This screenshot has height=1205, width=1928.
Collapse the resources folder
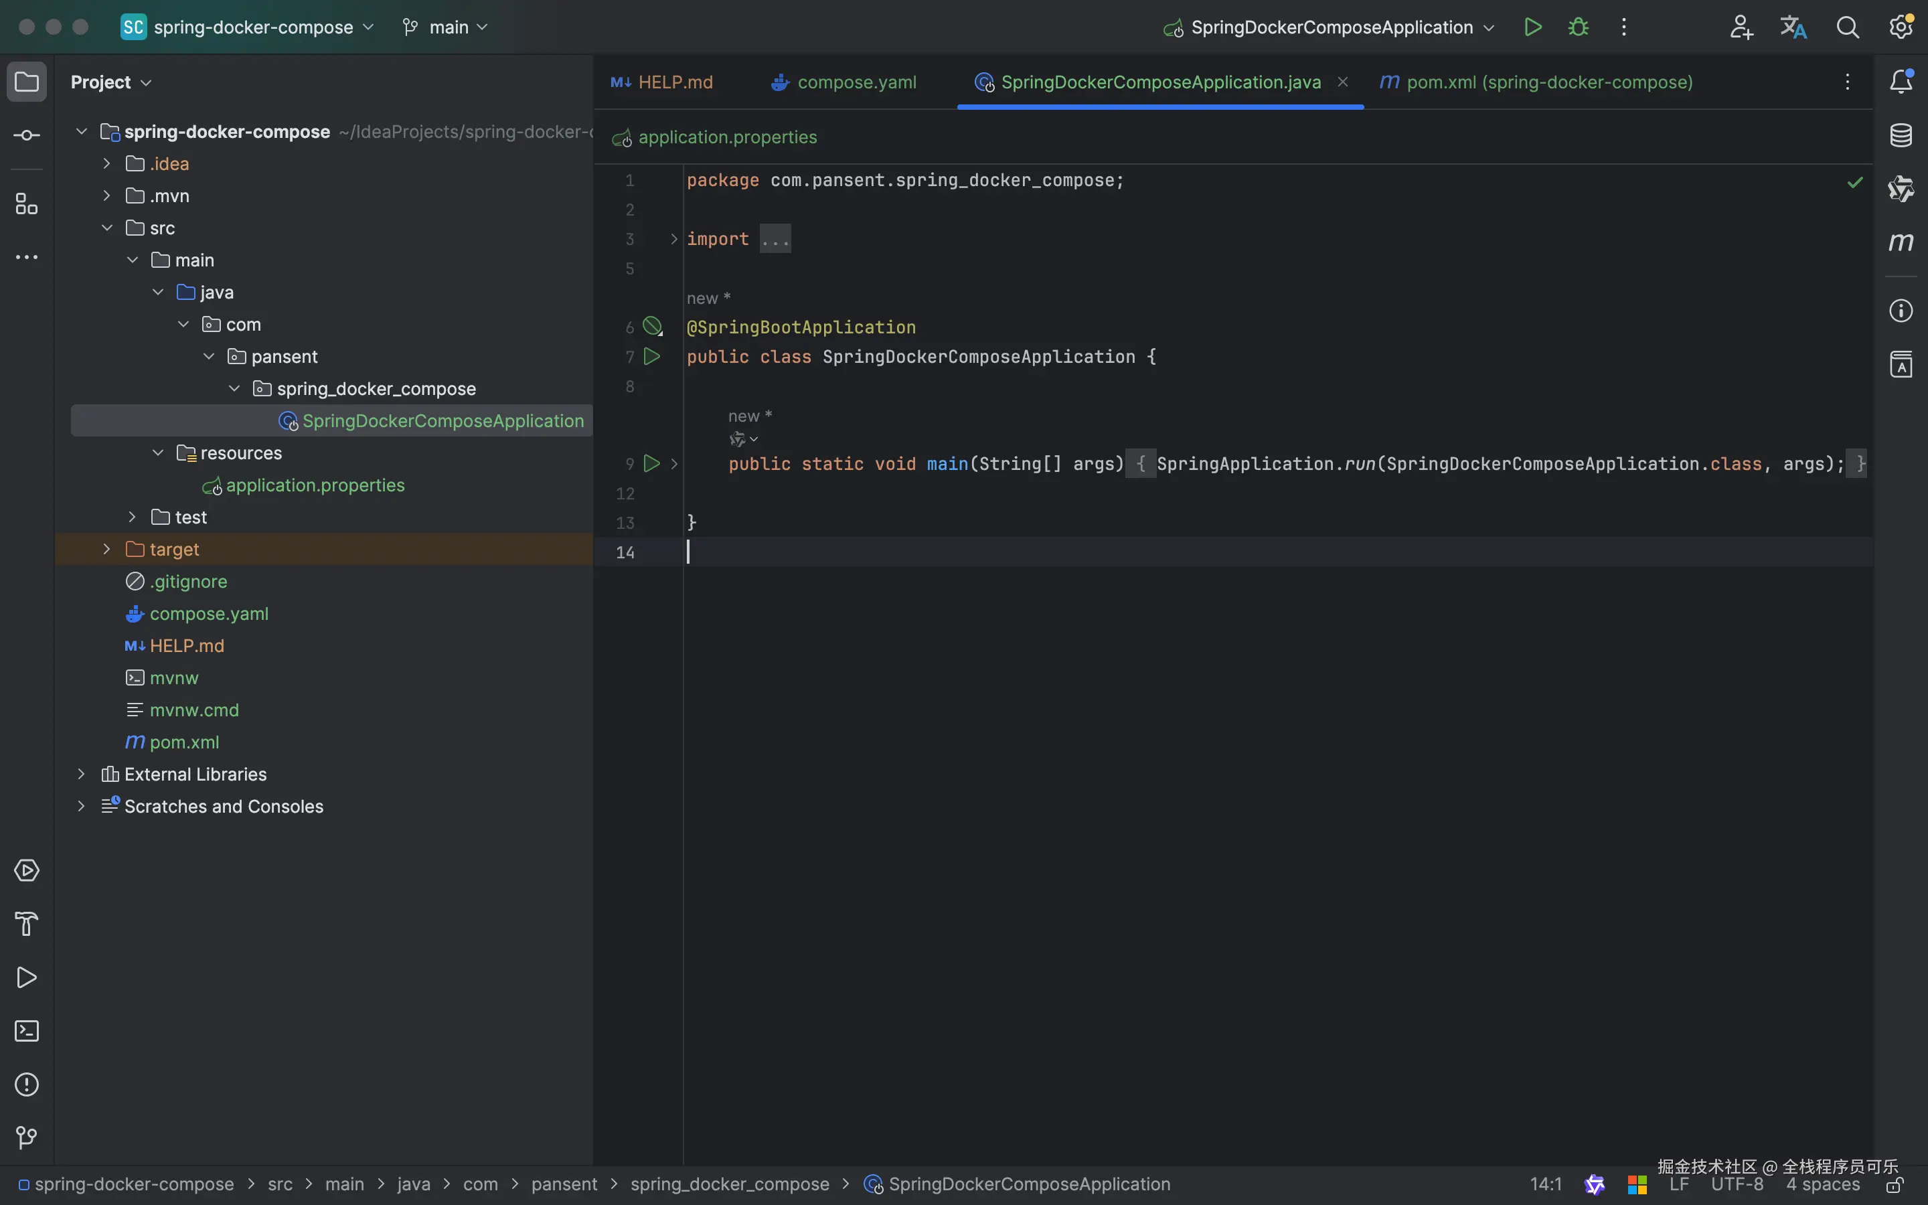click(158, 453)
